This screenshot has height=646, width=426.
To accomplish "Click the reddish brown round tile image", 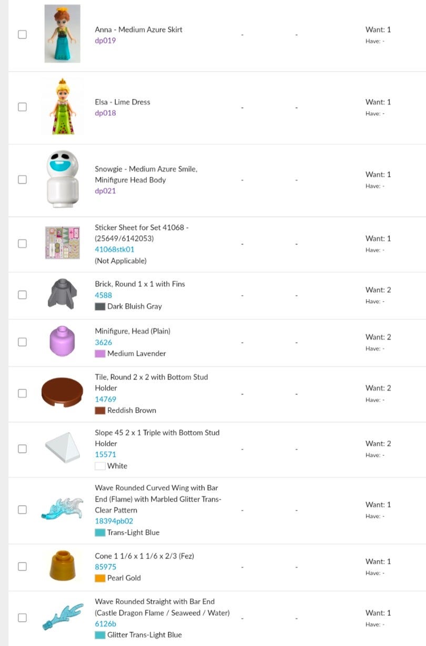I will tap(62, 393).
